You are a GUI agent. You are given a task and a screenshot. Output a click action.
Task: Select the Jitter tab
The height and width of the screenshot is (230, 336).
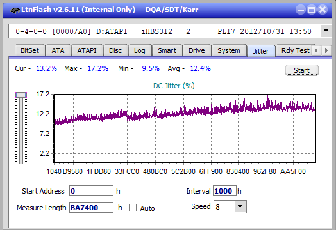coord(261,51)
